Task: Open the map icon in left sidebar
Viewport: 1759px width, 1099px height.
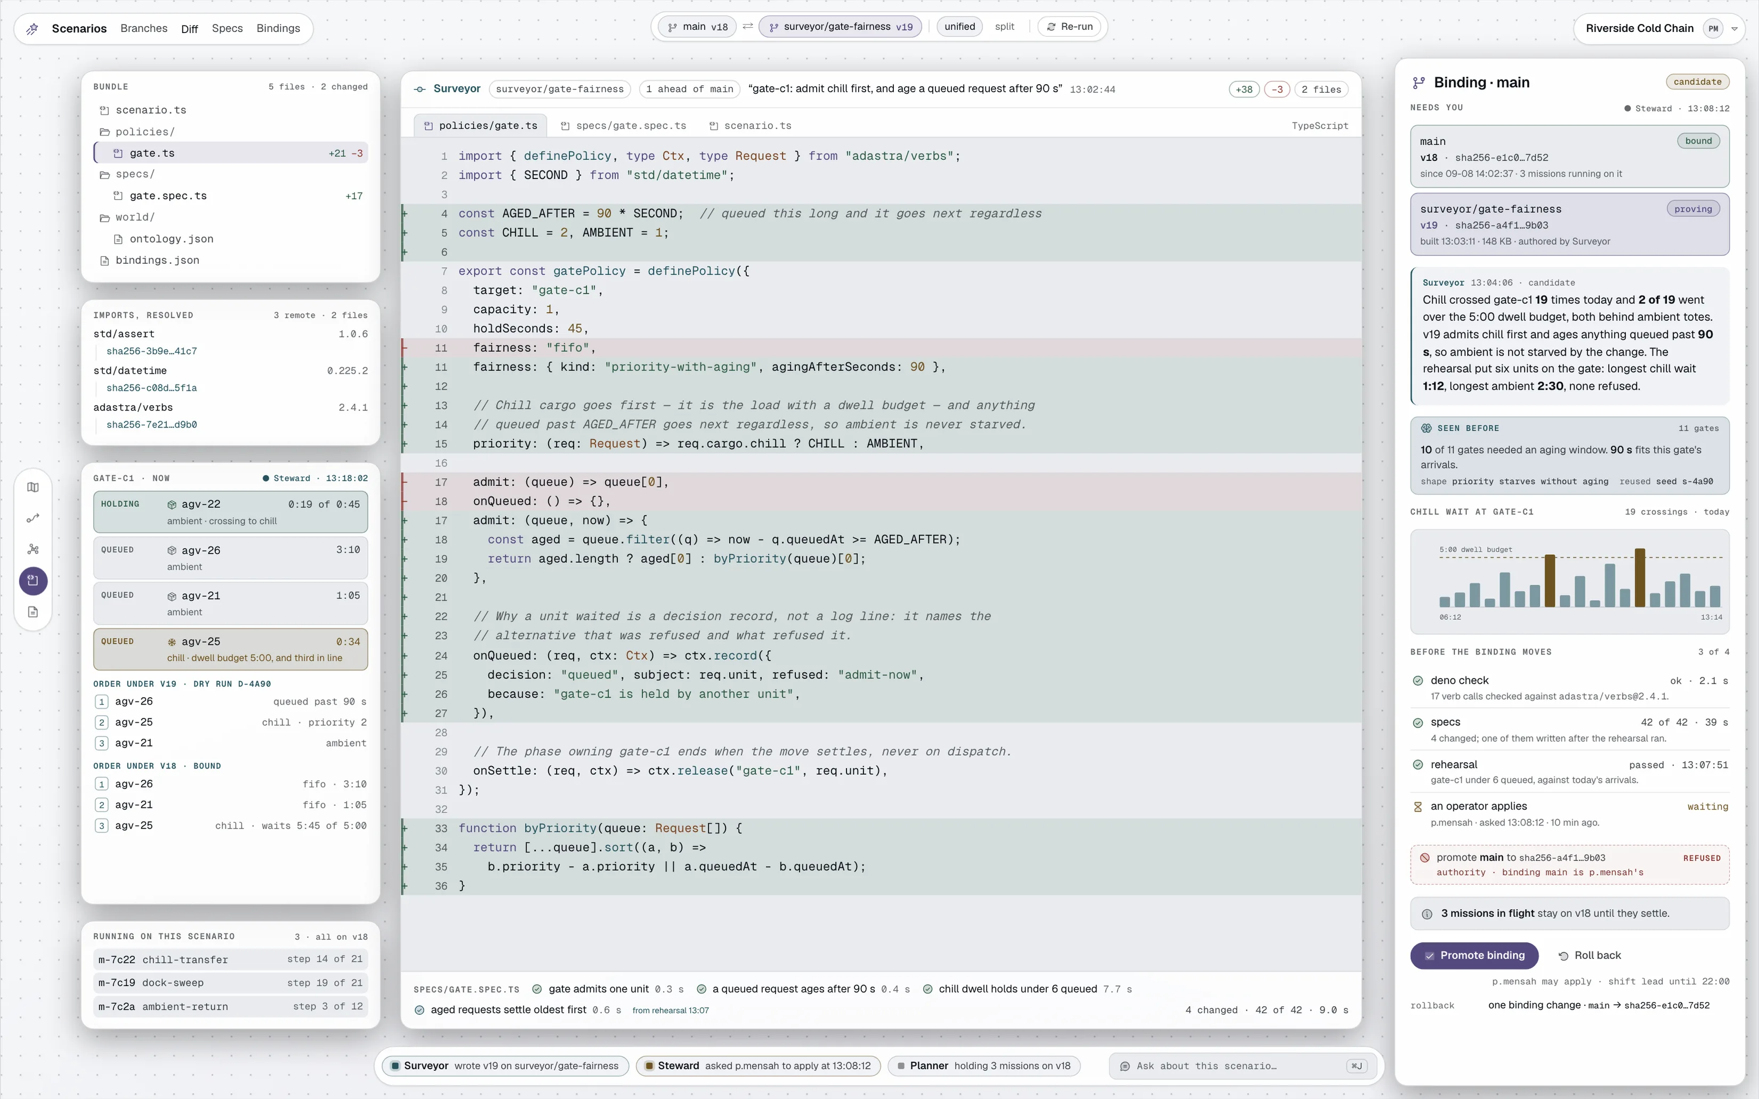Action: click(33, 487)
